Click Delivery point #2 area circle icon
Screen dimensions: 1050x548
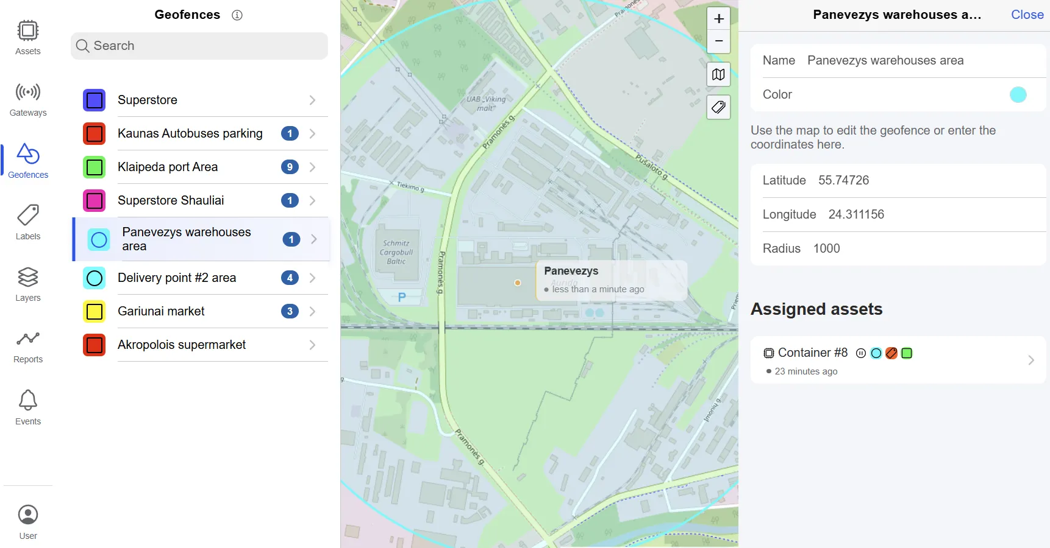coord(95,278)
